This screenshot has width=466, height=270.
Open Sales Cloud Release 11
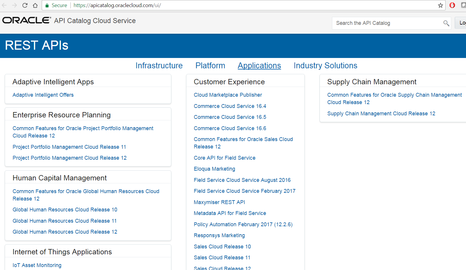222,258
